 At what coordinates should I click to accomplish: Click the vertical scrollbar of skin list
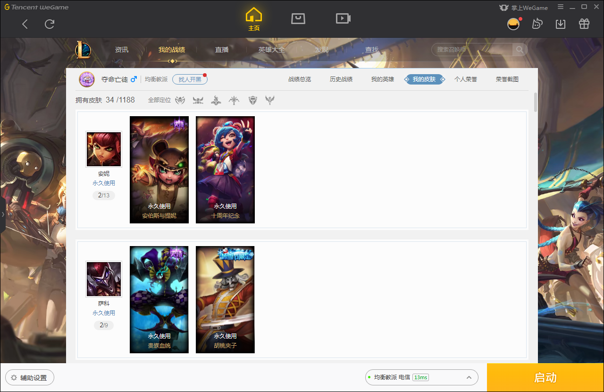[x=536, y=102]
